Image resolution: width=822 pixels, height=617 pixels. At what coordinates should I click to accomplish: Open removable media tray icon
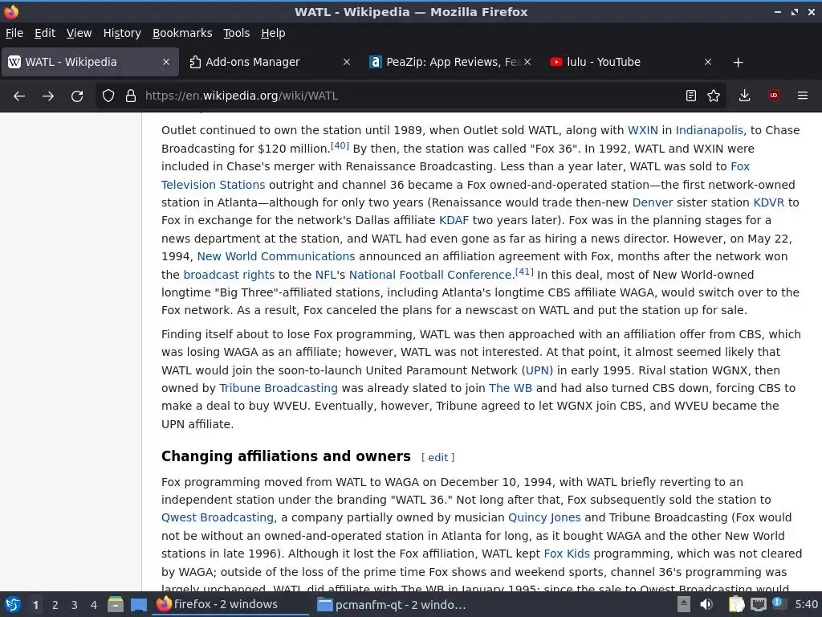point(684,604)
